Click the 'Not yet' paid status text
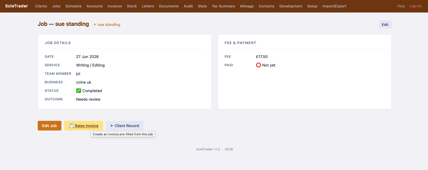428x170 pixels. click(269, 65)
